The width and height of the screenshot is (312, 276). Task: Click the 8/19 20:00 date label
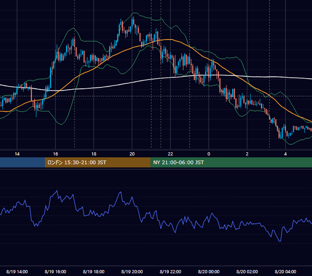point(132,271)
